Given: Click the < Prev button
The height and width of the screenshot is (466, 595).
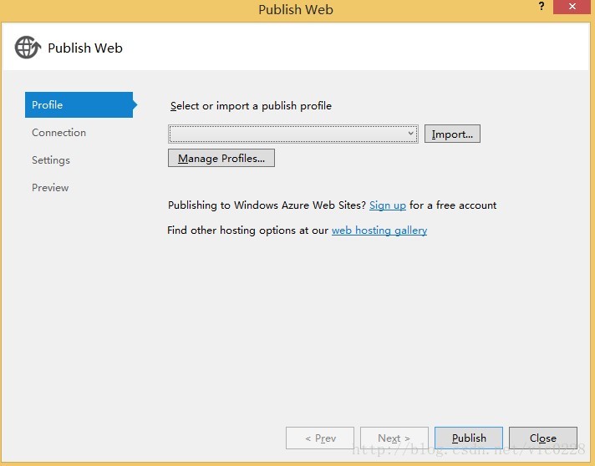Looking at the screenshot, I should (320, 438).
